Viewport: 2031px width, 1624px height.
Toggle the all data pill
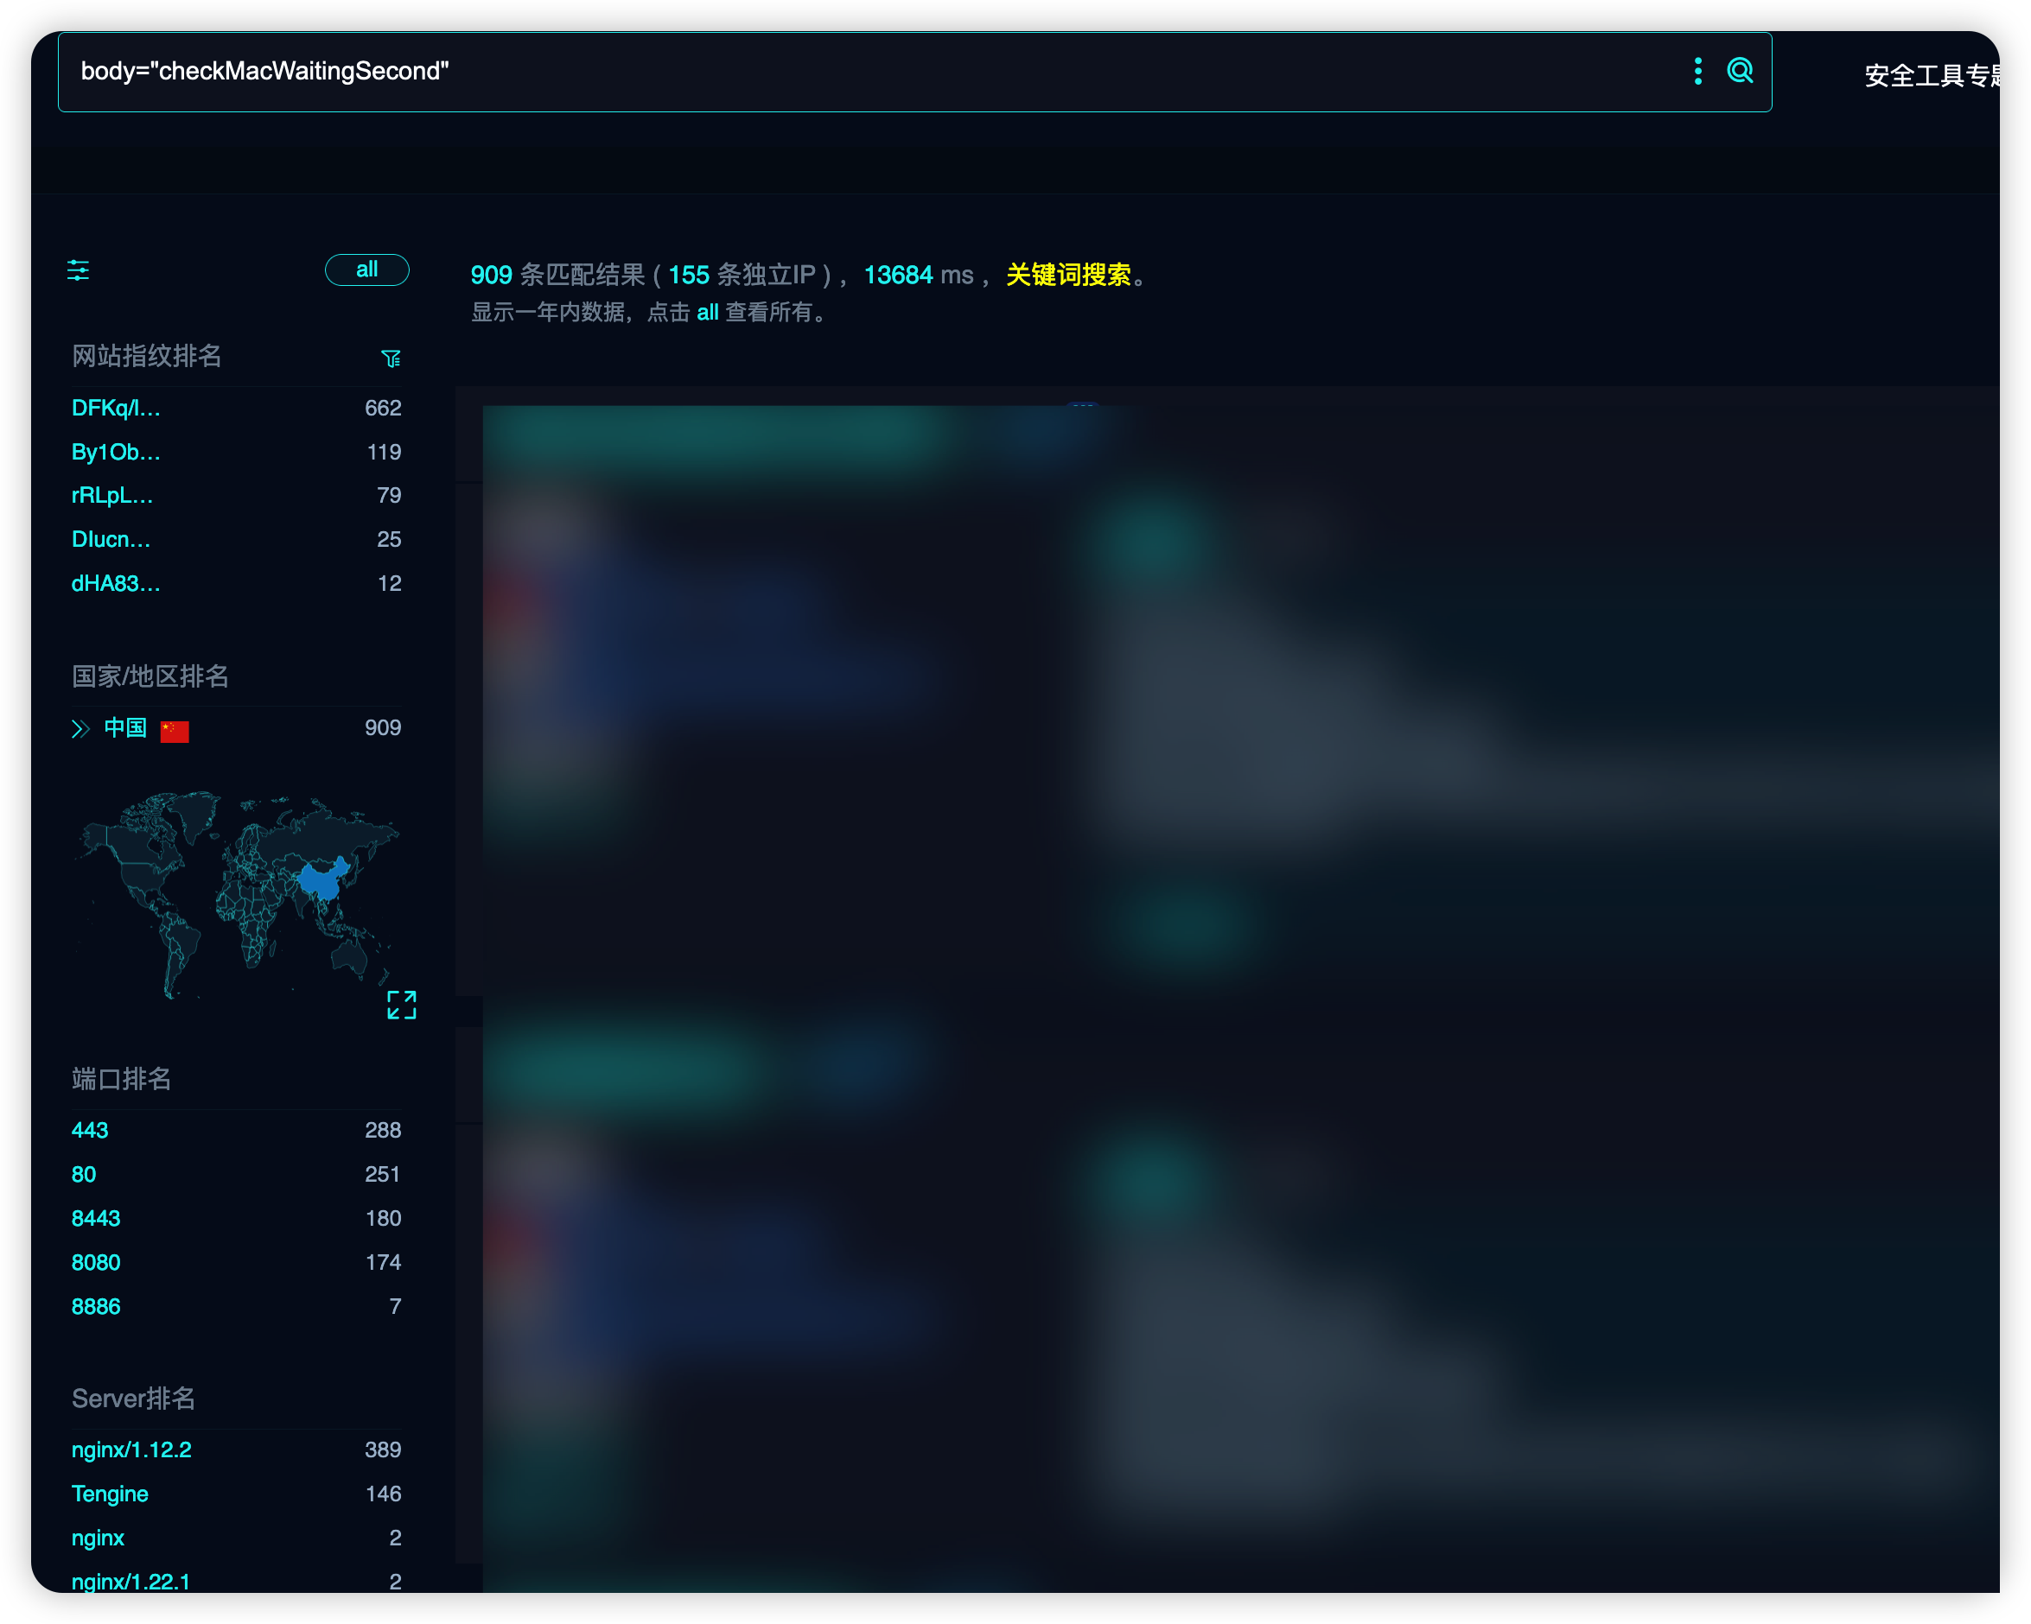[x=366, y=270]
